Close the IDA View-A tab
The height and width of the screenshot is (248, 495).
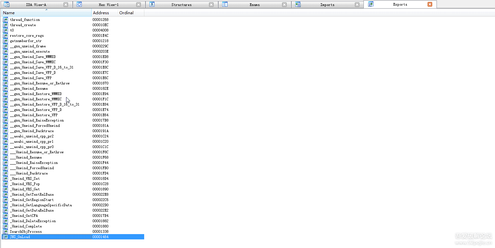coord(66,5)
